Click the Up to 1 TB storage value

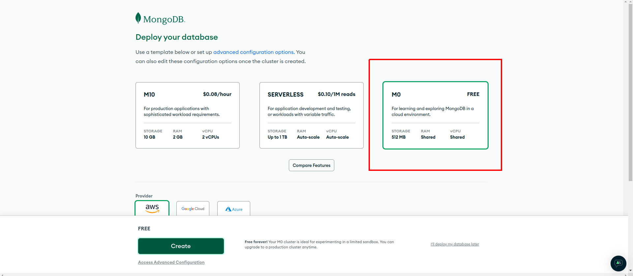coord(277,137)
